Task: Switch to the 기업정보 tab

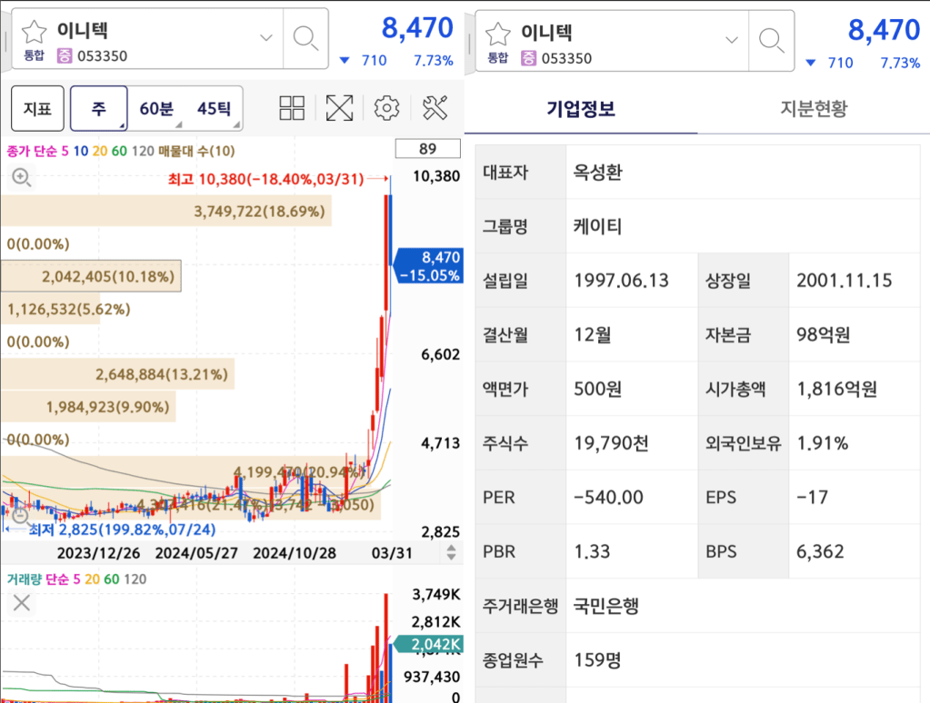Action: pos(581,109)
